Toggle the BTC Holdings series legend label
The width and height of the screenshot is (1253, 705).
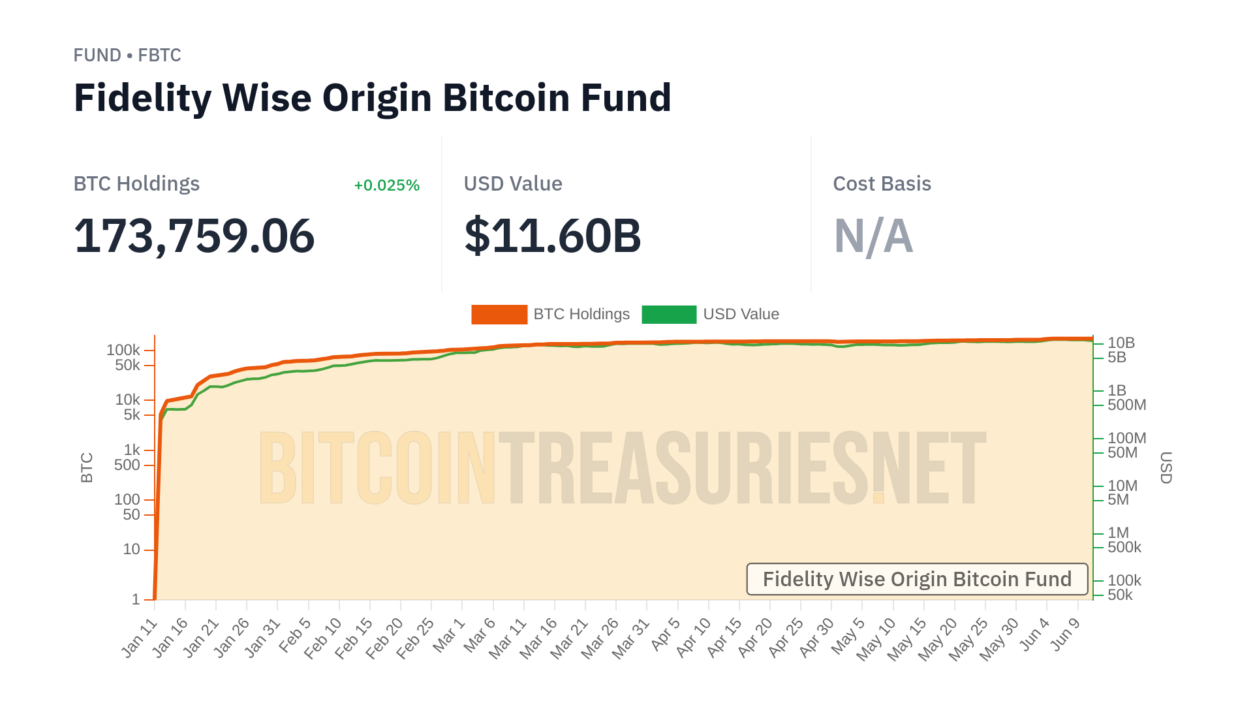coord(581,315)
